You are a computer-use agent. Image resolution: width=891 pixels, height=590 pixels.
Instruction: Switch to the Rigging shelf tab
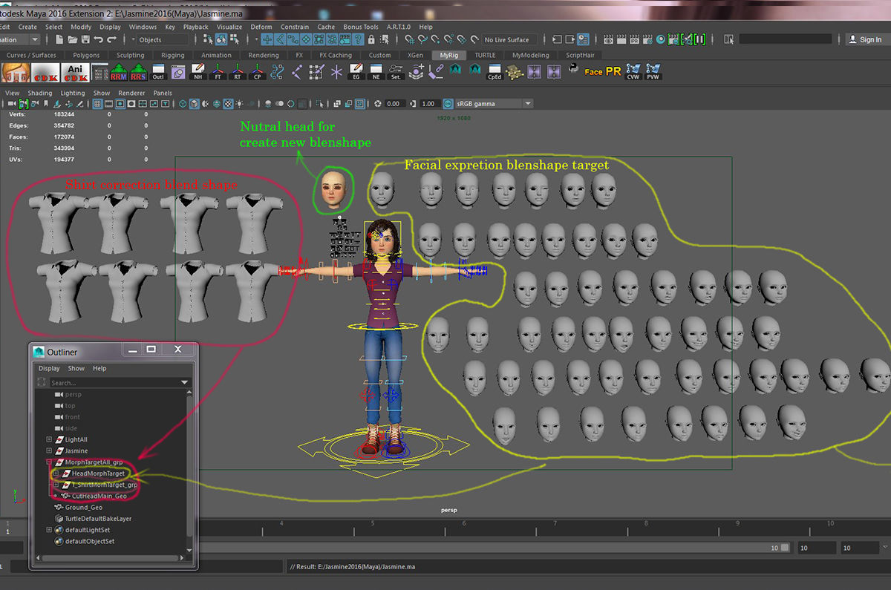tap(172, 55)
